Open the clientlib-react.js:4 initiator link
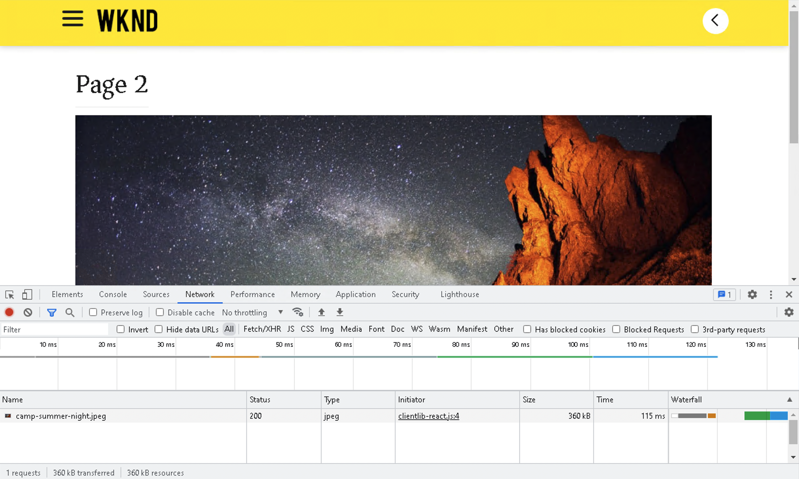 pyautogui.click(x=428, y=416)
